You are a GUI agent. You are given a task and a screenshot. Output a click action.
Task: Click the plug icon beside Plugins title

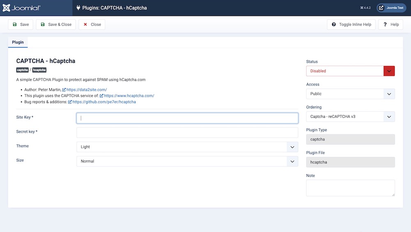(x=79, y=8)
